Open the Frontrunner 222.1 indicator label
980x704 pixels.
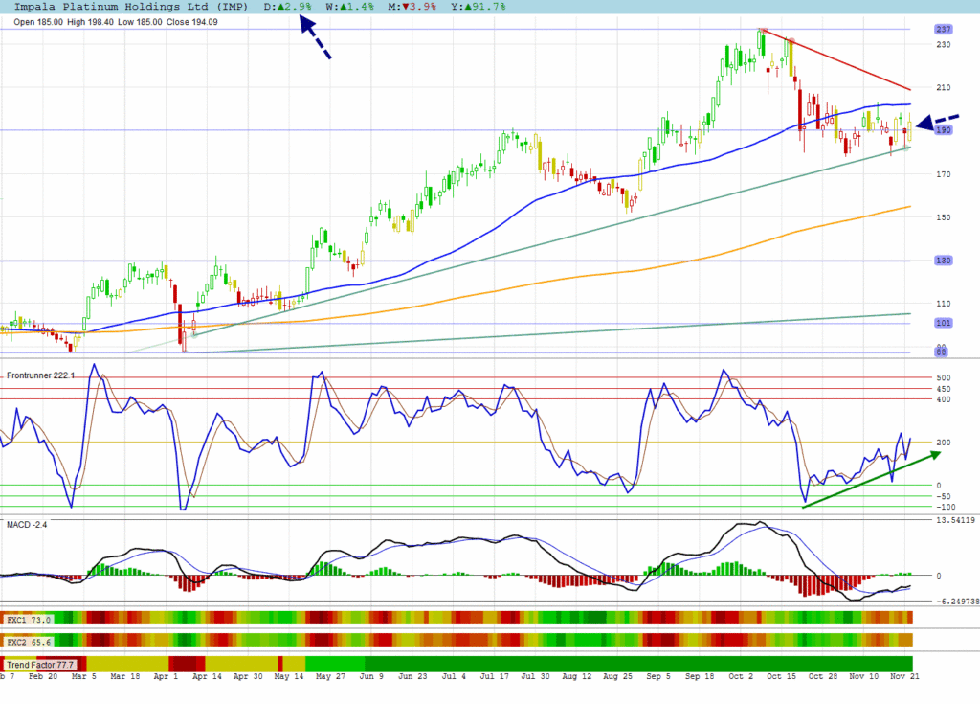(x=40, y=376)
